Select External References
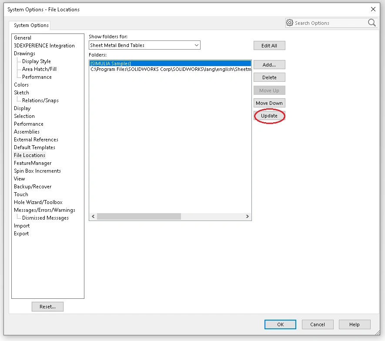 pyautogui.click(x=36, y=140)
